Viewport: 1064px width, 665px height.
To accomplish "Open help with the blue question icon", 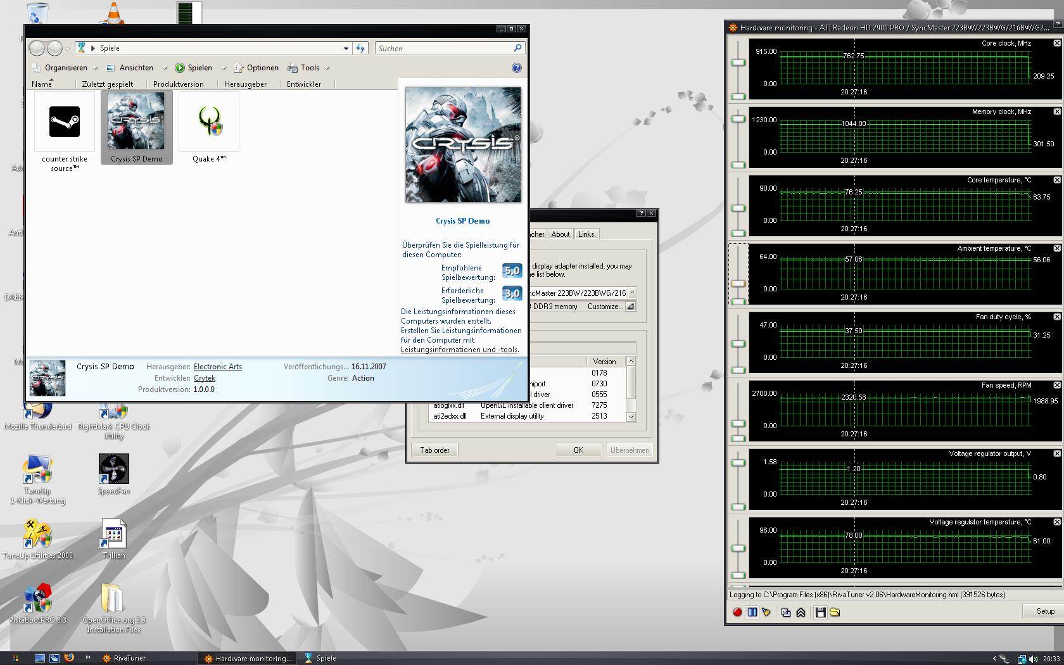I will 516,68.
